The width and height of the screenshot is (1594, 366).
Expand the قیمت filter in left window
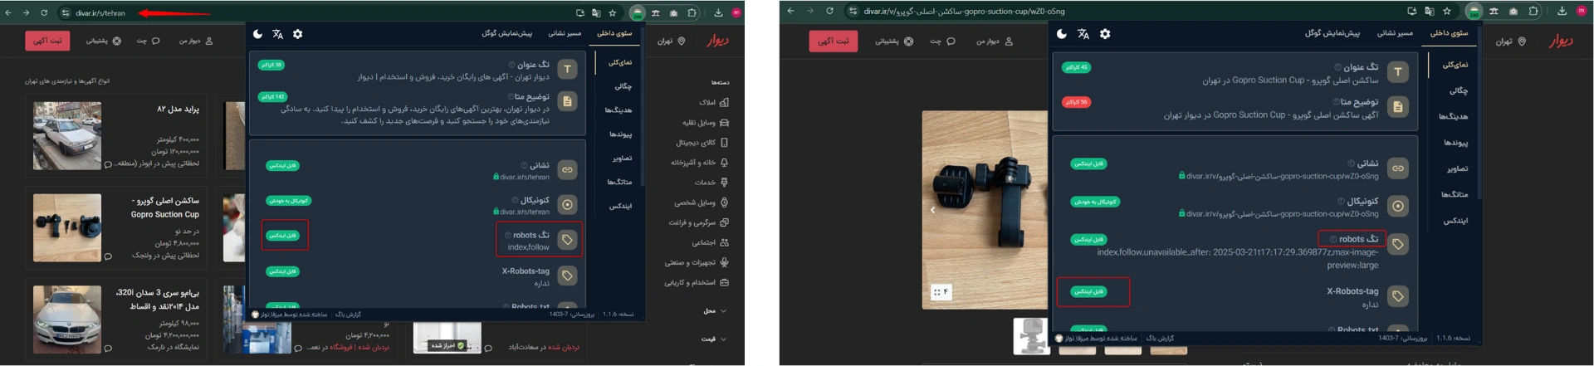[714, 339]
